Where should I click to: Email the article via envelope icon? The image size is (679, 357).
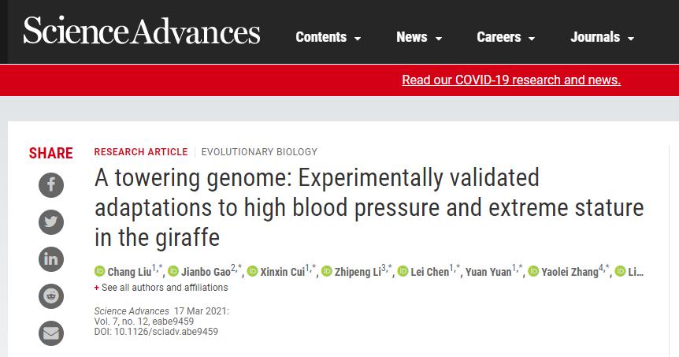(51, 333)
